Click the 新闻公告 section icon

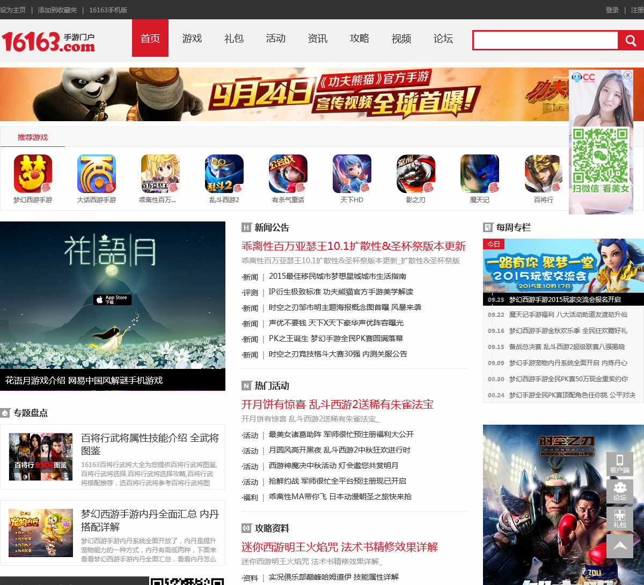[x=246, y=227]
